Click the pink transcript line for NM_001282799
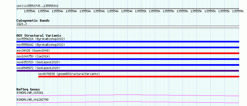The image size is (247, 106). (x=128, y=102)
